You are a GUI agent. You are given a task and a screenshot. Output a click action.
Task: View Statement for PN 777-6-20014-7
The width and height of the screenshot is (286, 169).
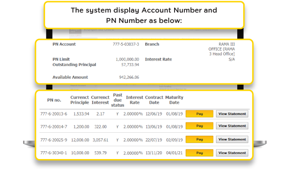coord(232,126)
